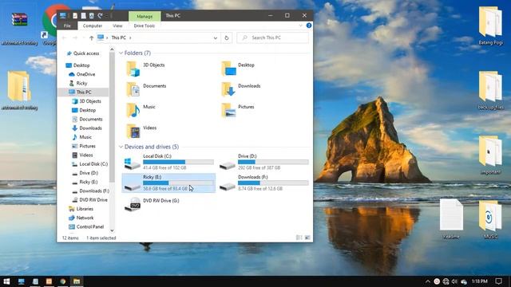Click the Ricky (E:) drive tile
This screenshot has height=287, width=511.
(x=168, y=183)
